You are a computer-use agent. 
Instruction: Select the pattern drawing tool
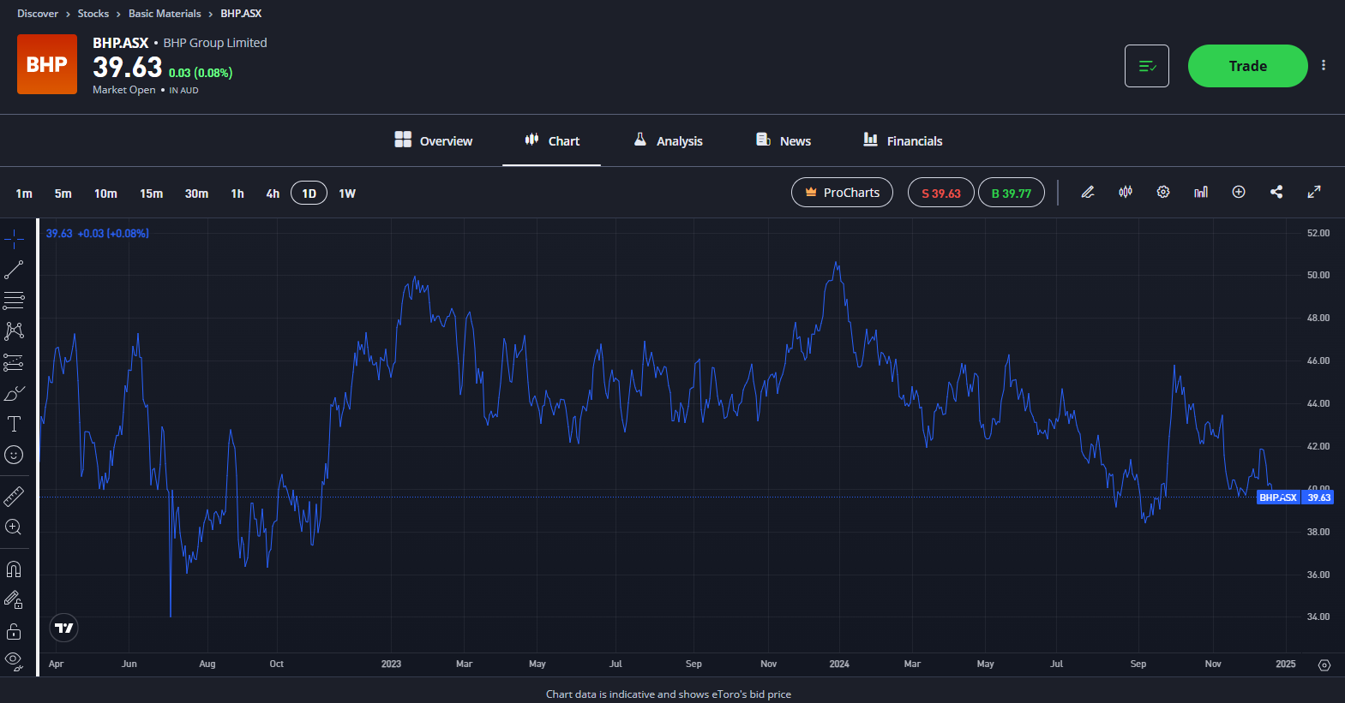(14, 331)
